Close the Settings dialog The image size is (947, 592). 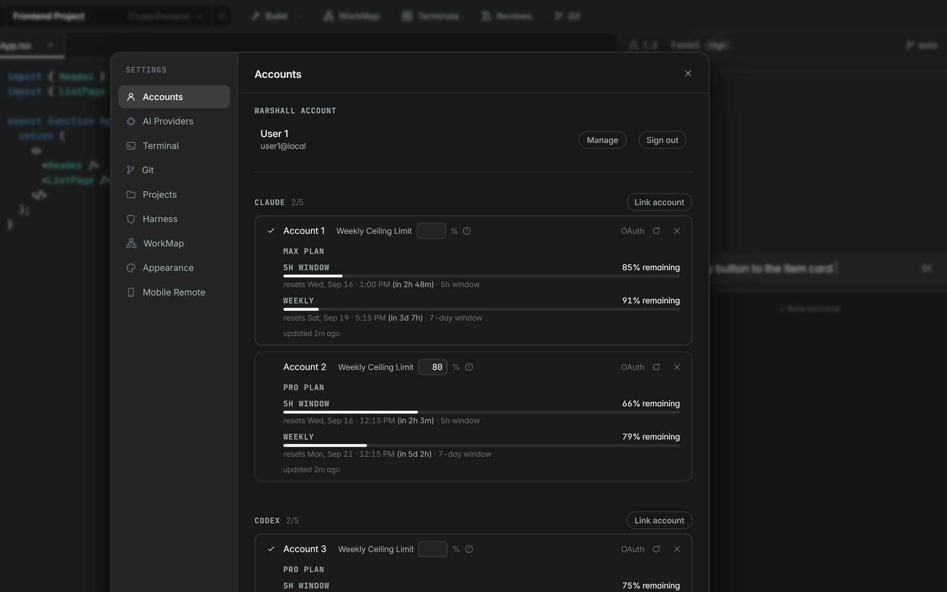pyautogui.click(x=688, y=73)
